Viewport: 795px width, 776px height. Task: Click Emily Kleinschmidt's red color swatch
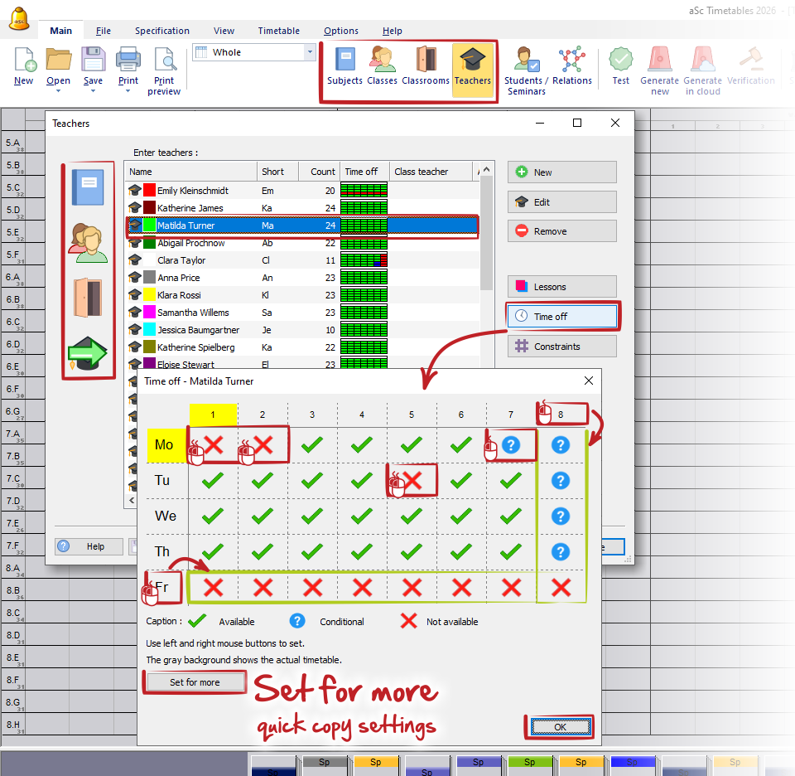(149, 191)
